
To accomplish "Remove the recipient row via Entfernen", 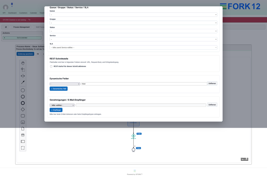I will pos(212,105).
